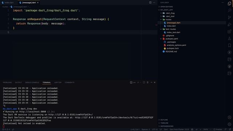Image resolution: width=233 pixels, height=131 pixels.
Task: Click the routes breadcrumb in the editor
Action: click(x=5, y=7)
